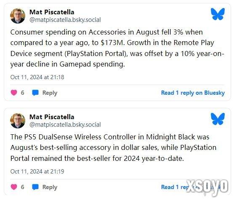Like the post about Accessories spending via heart
The width and height of the screenshot is (234, 200).
[14, 93]
